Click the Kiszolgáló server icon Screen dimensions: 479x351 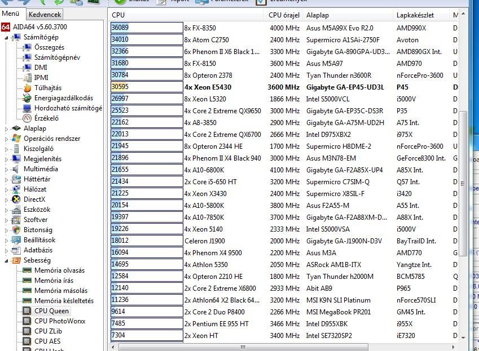coord(16,149)
